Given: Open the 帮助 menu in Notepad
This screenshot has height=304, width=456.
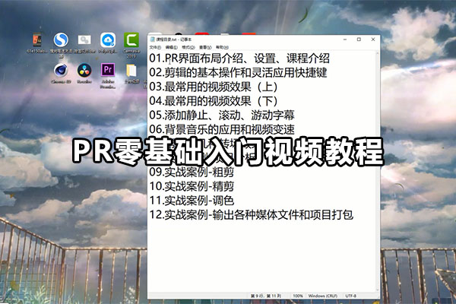Looking at the screenshot, I should (x=222, y=47).
